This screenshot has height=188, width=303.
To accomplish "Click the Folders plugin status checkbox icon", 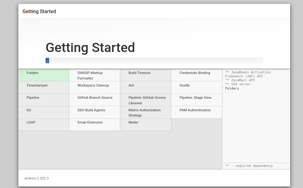I will click(22, 73).
